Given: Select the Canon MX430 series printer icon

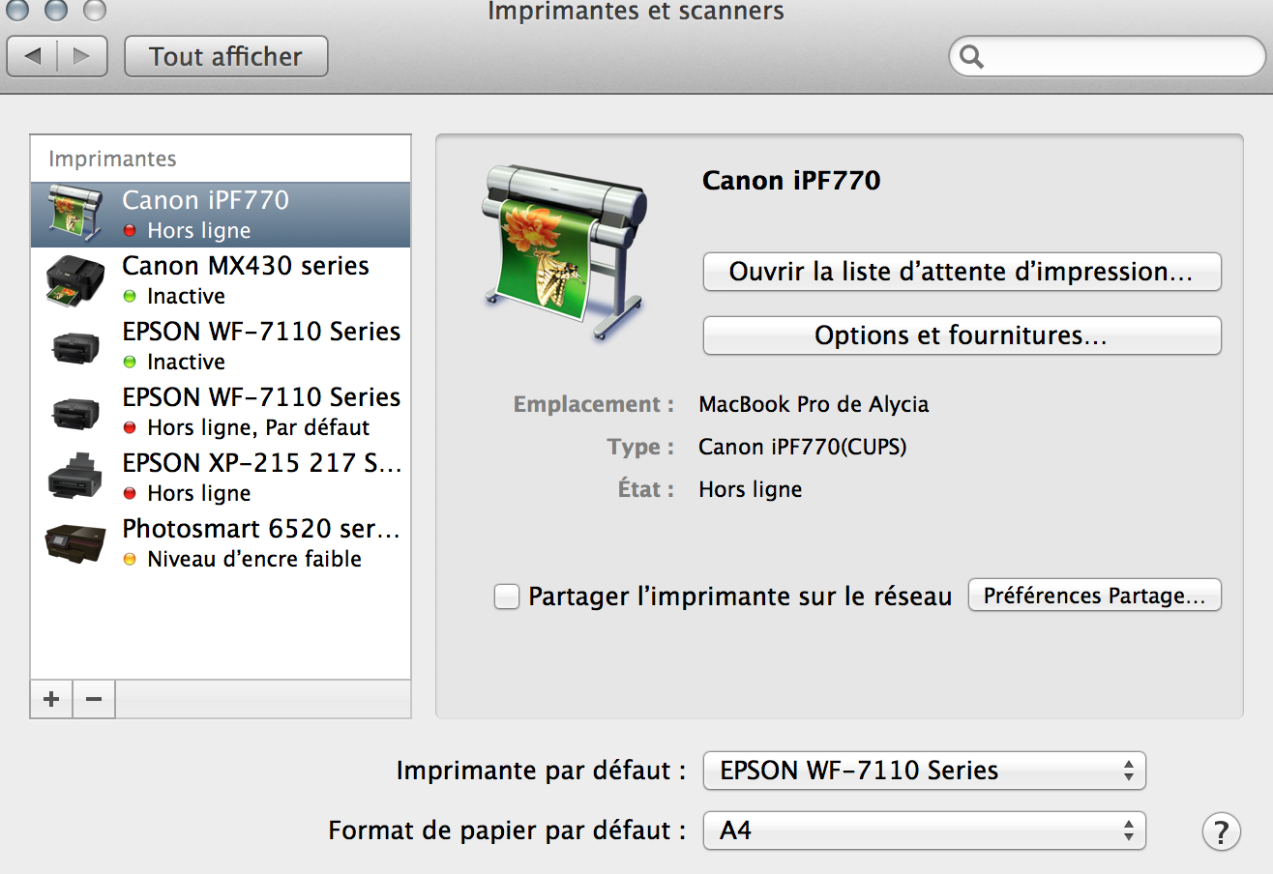Looking at the screenshot, I should pyautogui.click(x=74, y=279).
